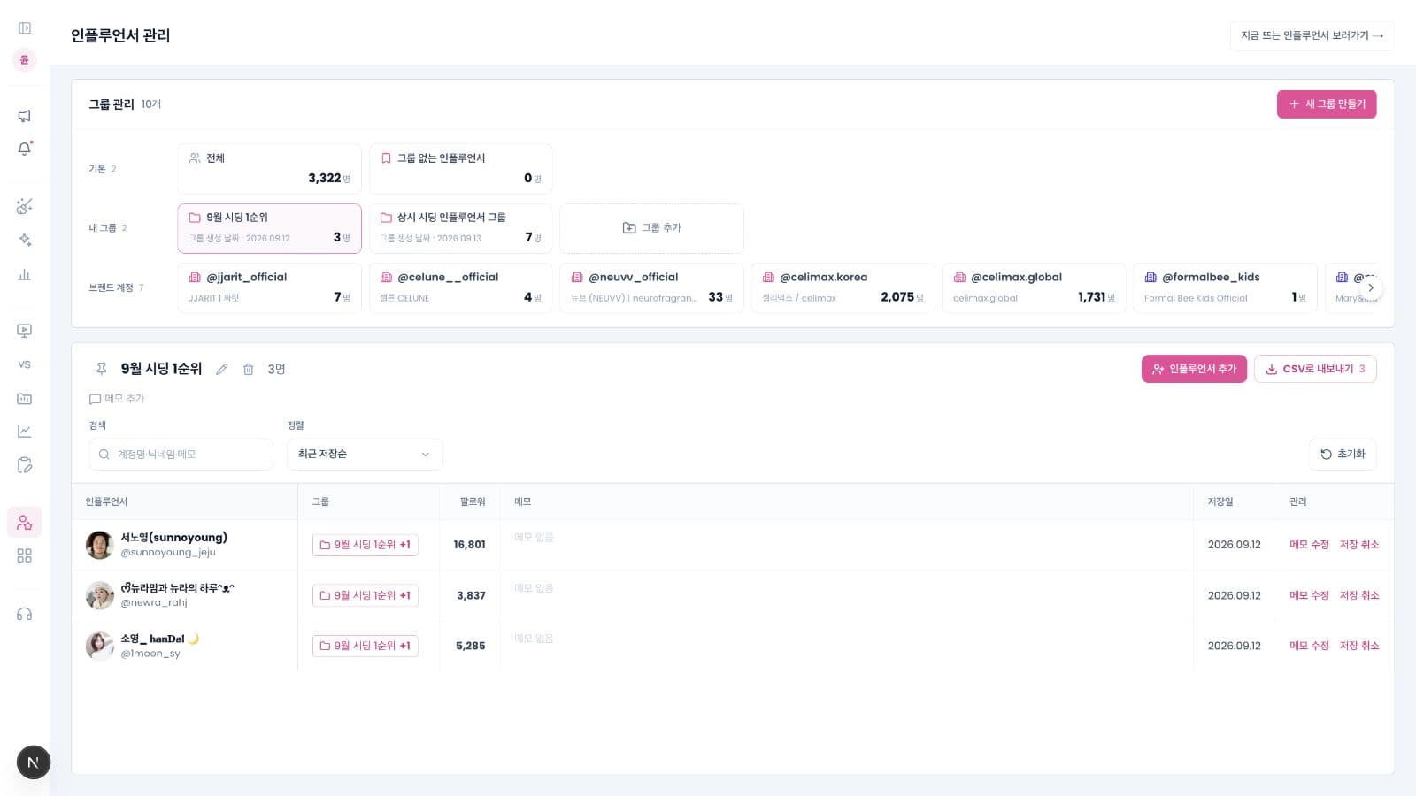Viewport: 1416px width, 796px height.
Task: Click follower count 3,837
Action: pos(471,595)
